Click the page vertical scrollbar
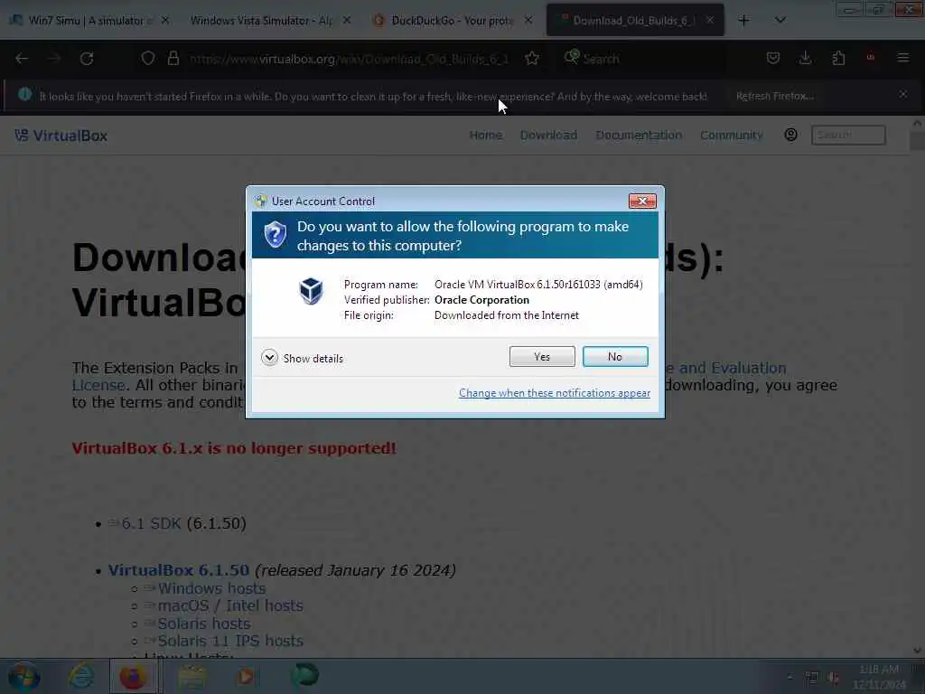 pos(918,387)
